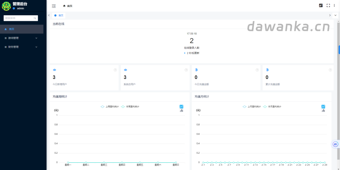The width and height of the screenshot is (340, 170).
Task: Click the 充值周统计 chart title
Action: [60, 97]
